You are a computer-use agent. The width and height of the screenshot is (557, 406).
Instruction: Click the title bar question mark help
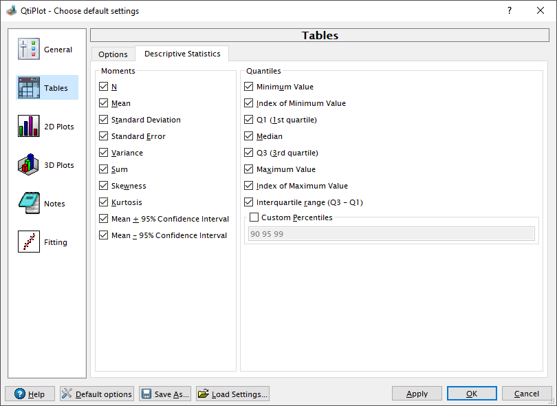(510, 10)
